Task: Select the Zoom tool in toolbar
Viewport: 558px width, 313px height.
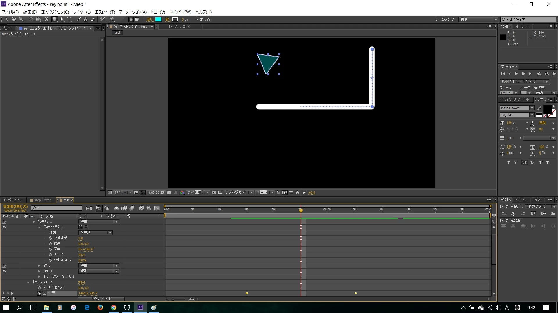Action: click(21, 19)
